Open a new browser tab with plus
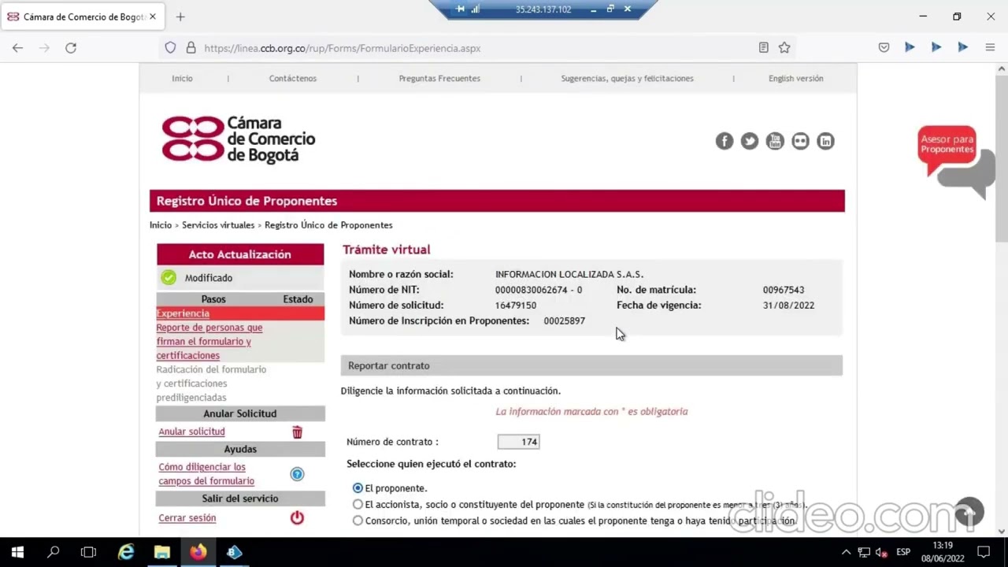This screenshot has width=1008, height=567. click(x=180, y=17)
